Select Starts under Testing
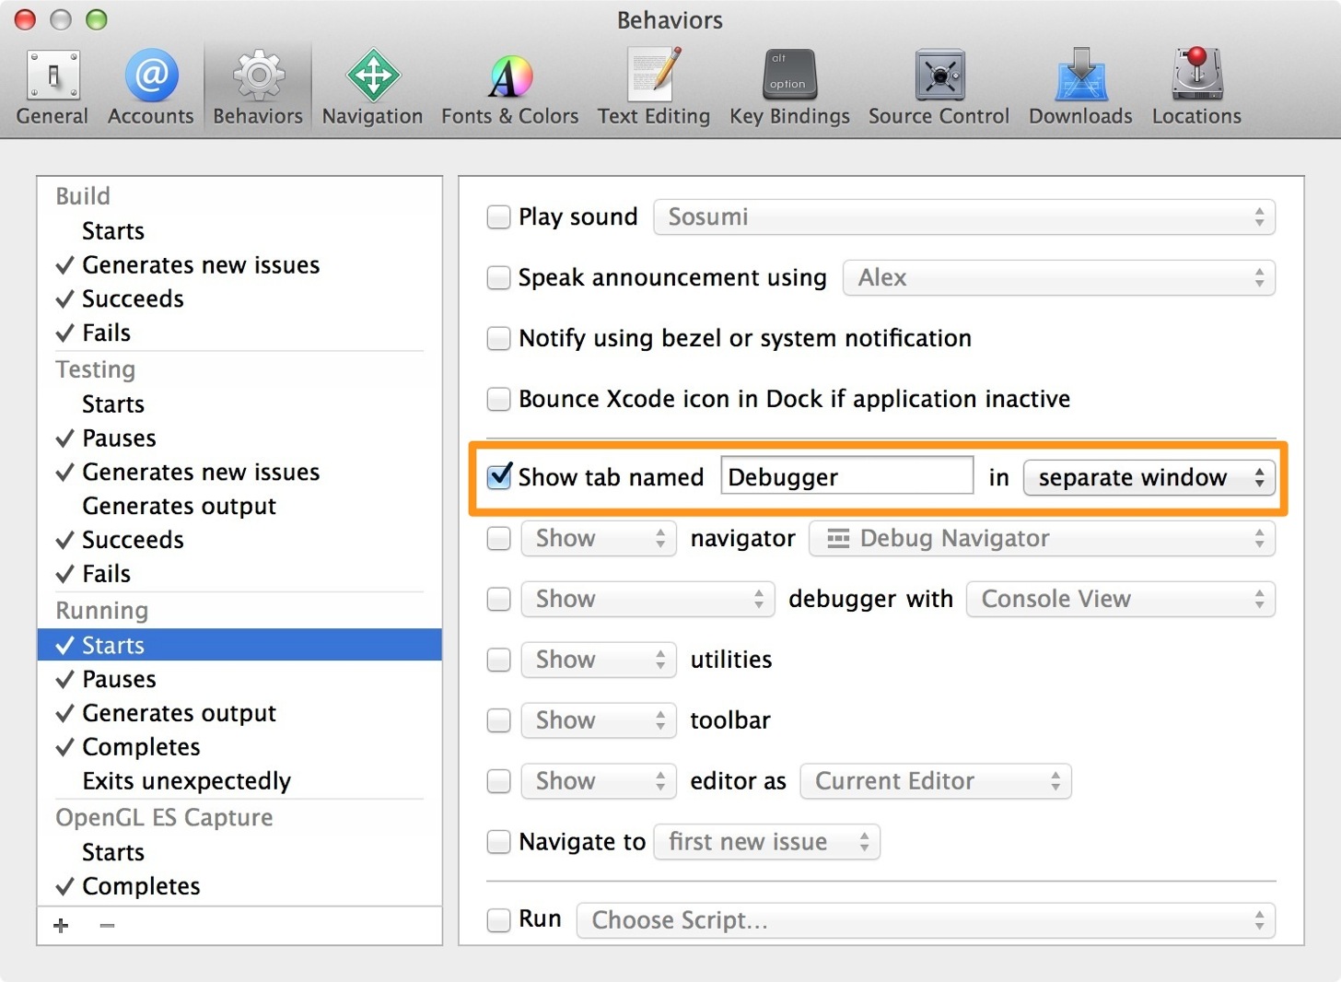Image resolution: width=1341 pixels, height=982 pixels. tap(239, 404)
